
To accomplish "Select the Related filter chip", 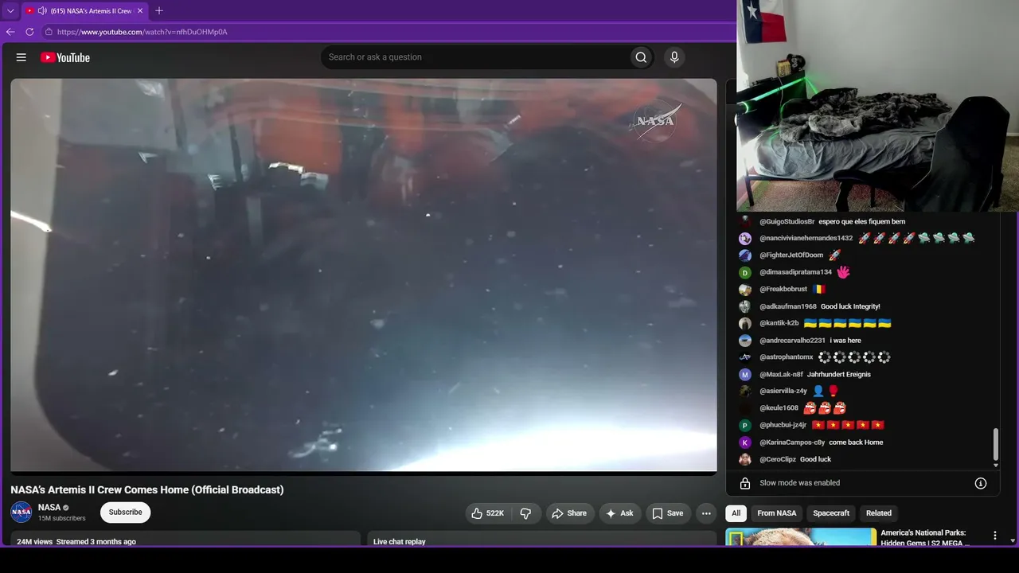I will pyautogui.click(x=879, y=513).
